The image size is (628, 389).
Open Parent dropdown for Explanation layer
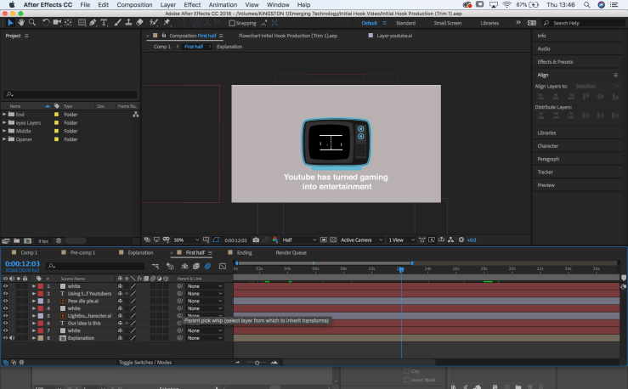[205, 338]
